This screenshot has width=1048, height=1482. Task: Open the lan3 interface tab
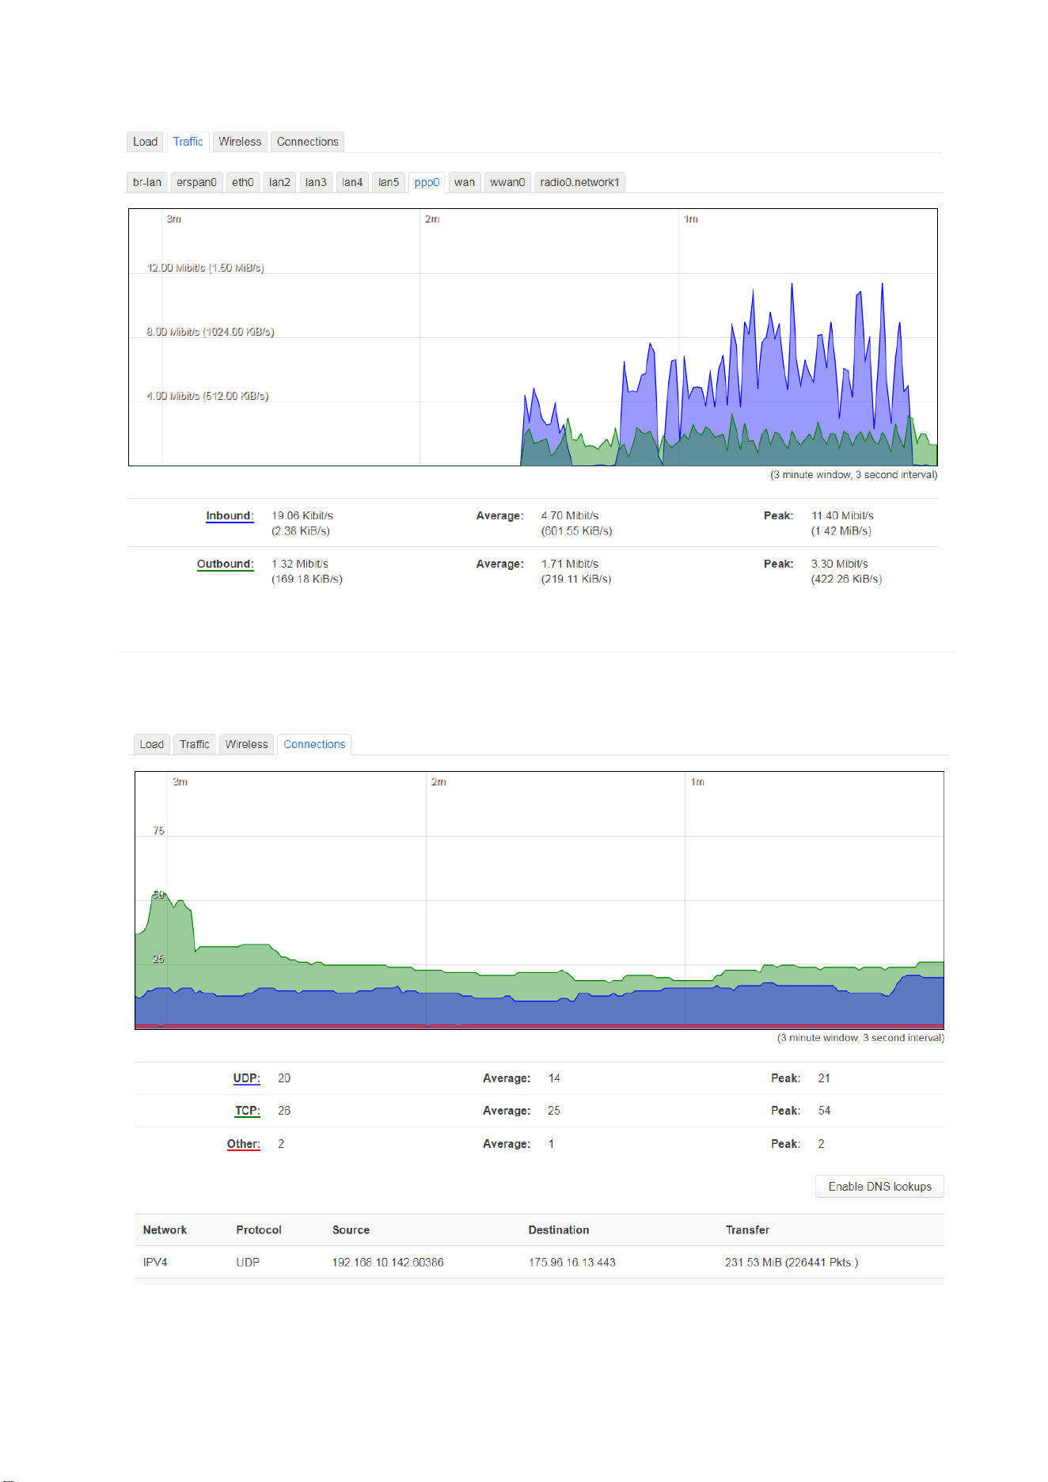pos(316,182)
